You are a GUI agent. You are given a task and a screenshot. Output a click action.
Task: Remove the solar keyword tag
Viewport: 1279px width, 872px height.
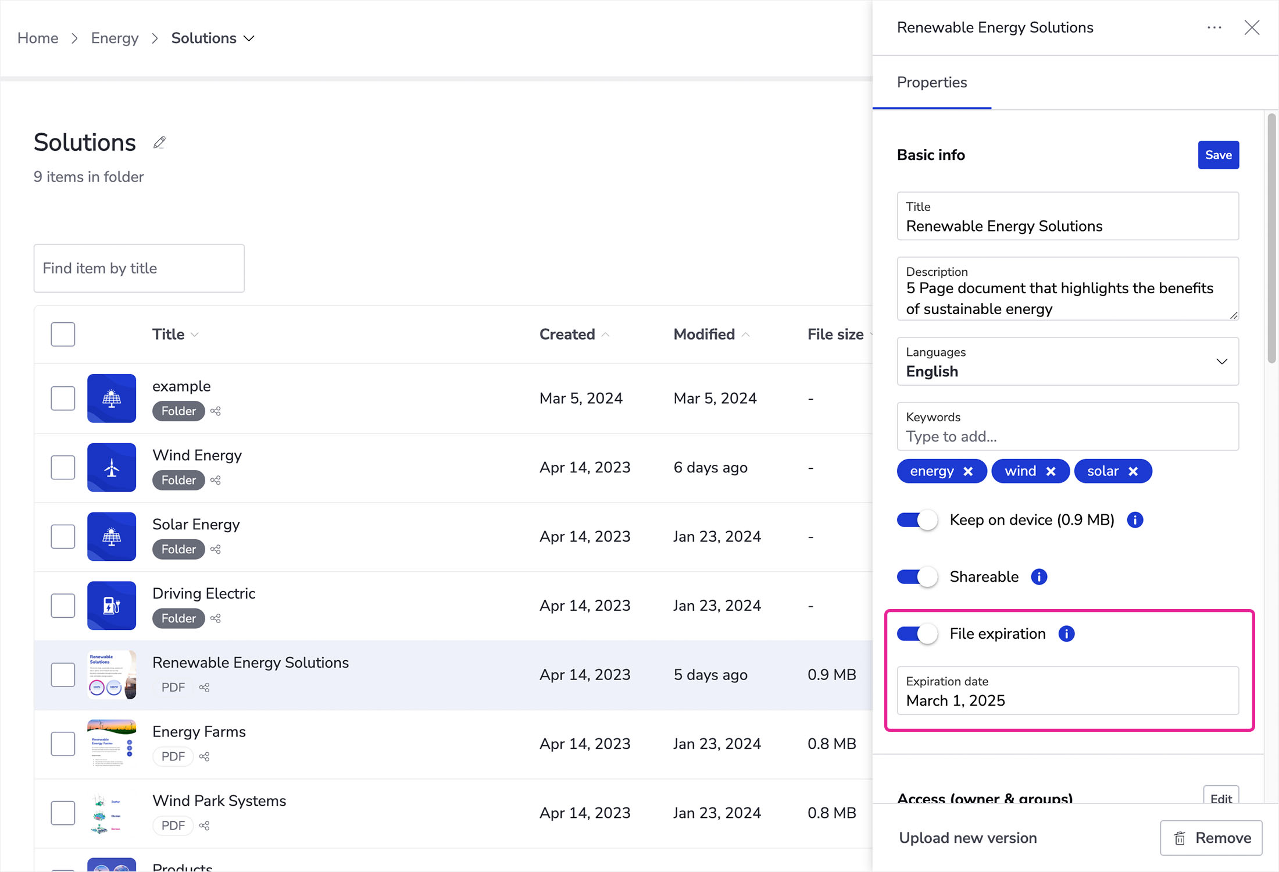[x=1133, y=471]
